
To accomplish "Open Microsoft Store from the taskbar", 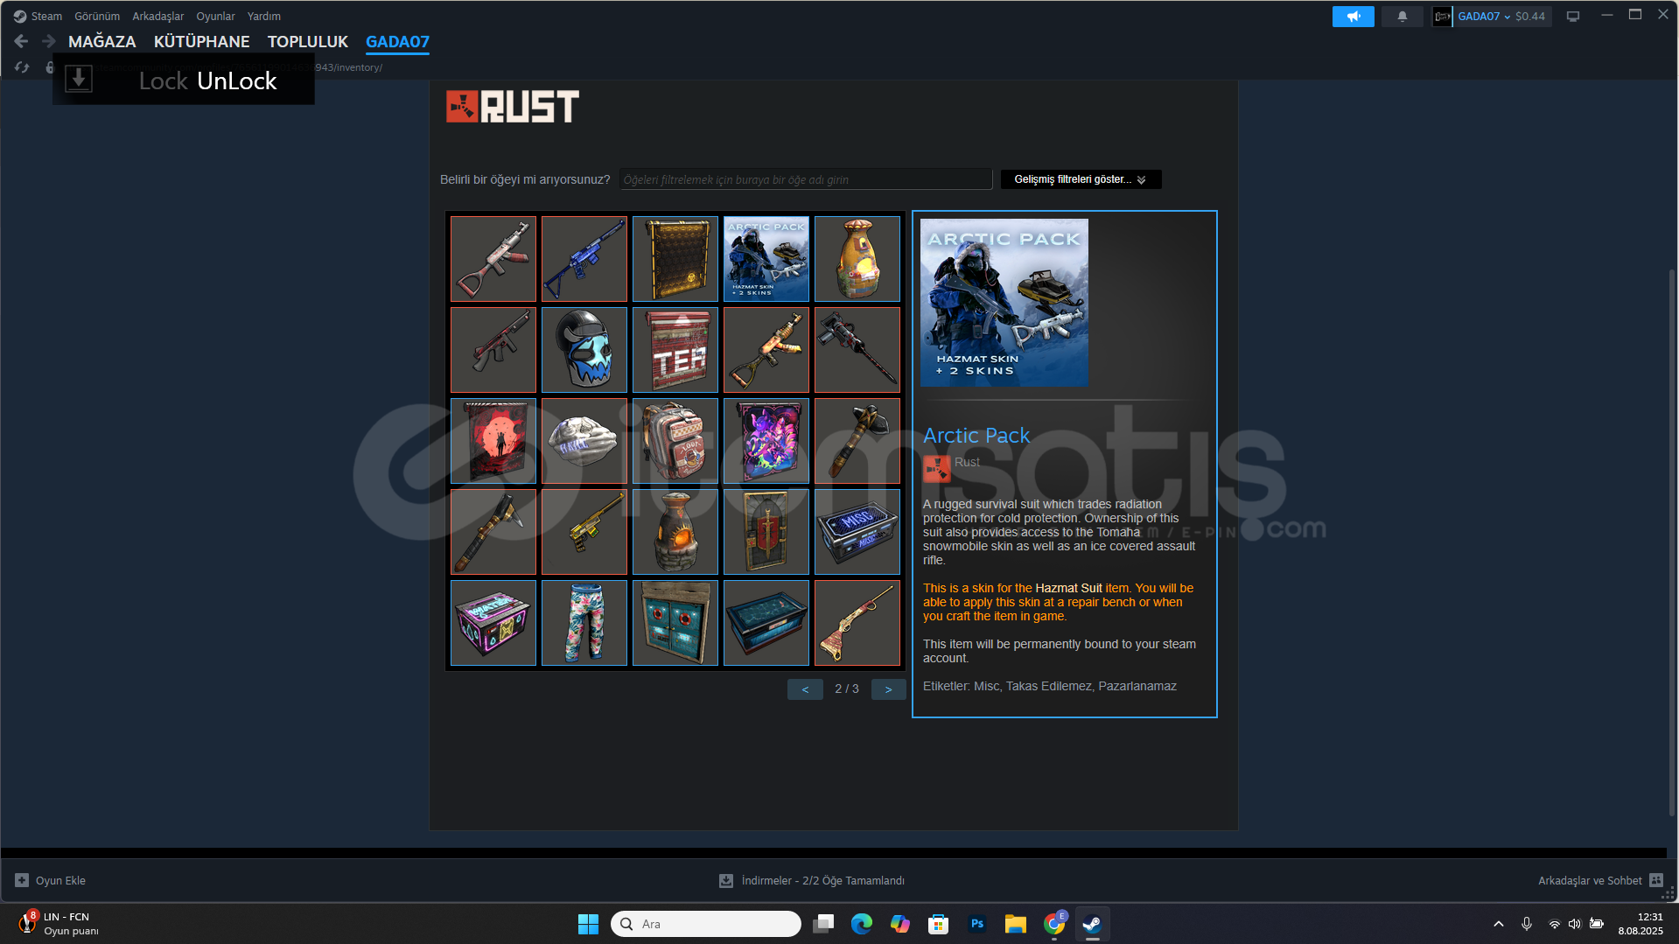I will click(939, 924).
